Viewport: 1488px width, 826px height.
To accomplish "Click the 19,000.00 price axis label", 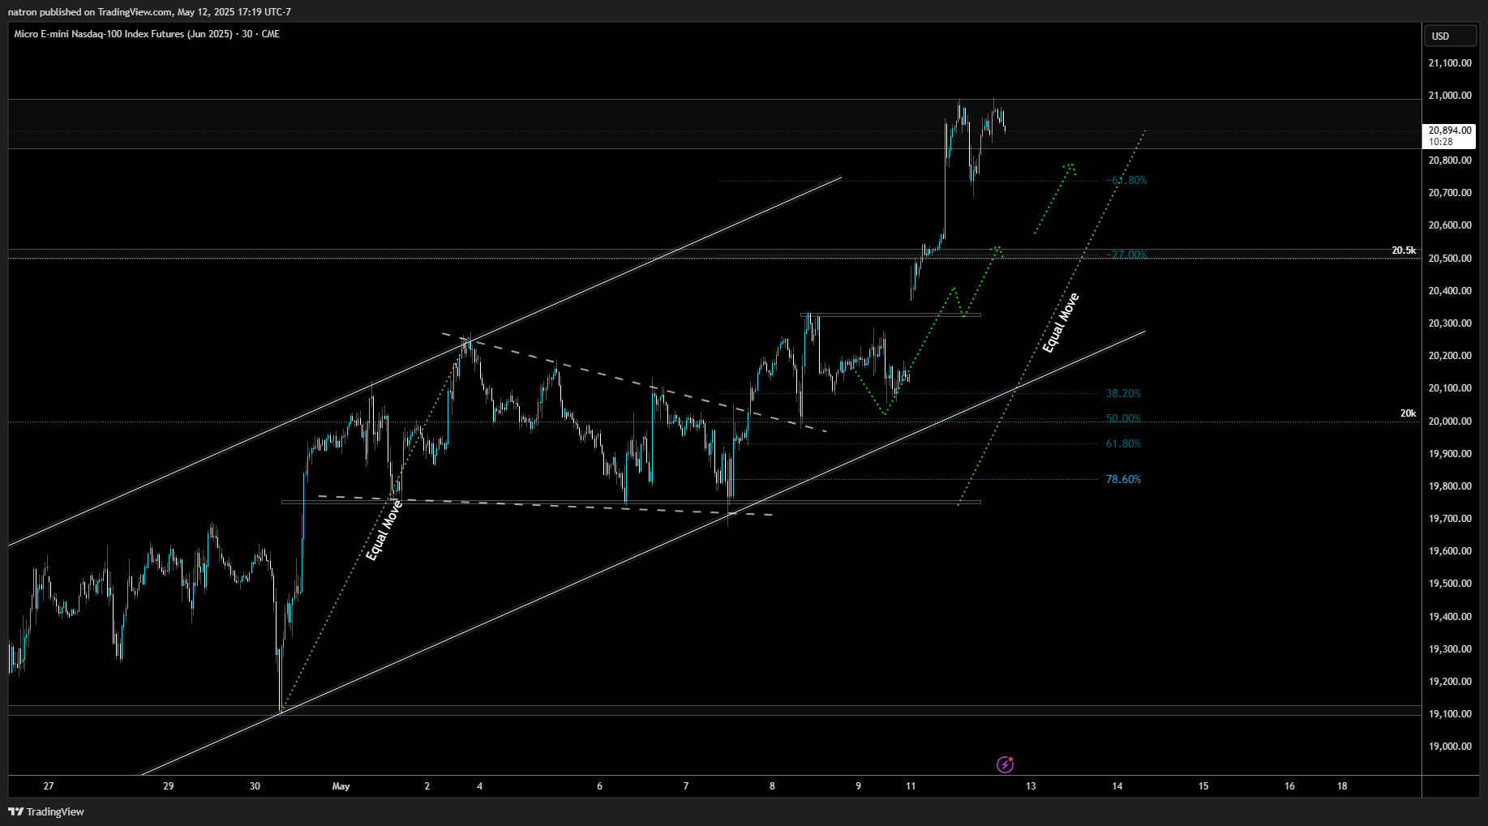I will coord(1450,747).
